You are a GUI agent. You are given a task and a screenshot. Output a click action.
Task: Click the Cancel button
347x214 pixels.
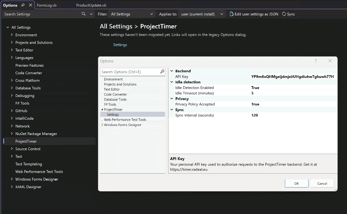coord(322,183)
